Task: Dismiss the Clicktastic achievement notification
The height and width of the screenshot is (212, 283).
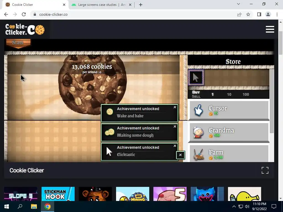Action: (175, 146)
